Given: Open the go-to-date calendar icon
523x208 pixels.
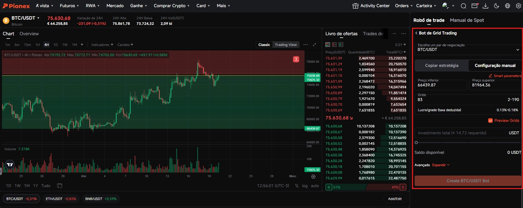Looking at the screenshot, I should (59, 186).
